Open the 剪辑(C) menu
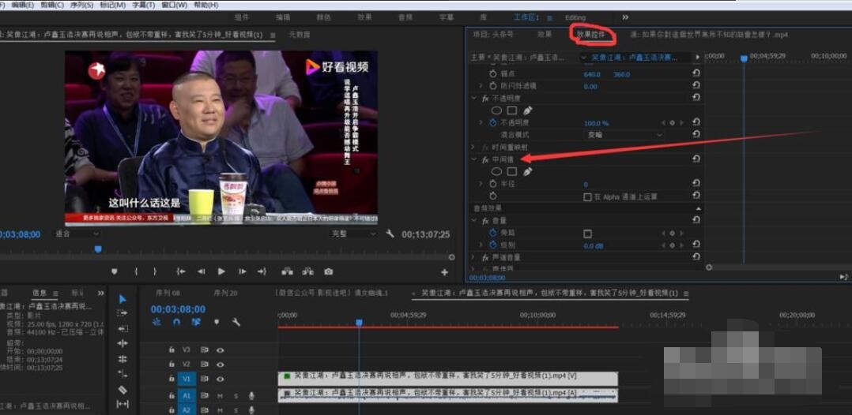Screen dimensions: 852x415 click(x=52, y=5)
